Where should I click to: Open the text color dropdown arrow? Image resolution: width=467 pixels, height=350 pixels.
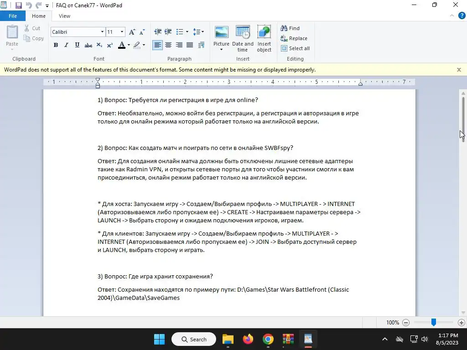pyautogui.click(x=129, y=45)
